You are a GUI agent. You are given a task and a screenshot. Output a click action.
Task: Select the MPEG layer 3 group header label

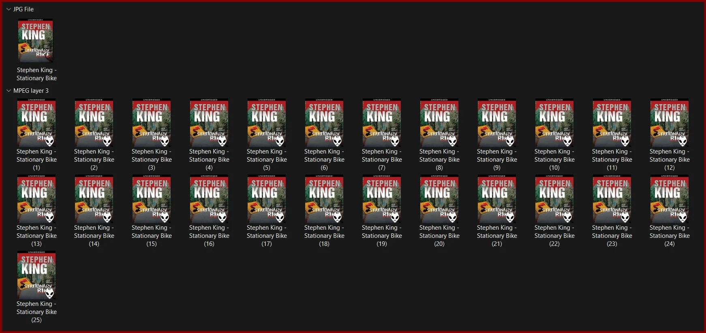[31, 90]
